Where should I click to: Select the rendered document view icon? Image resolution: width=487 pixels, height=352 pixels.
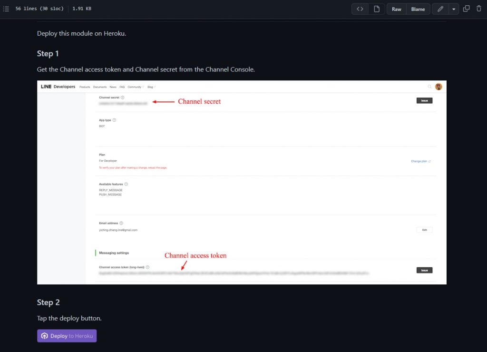tap(377, 9)
